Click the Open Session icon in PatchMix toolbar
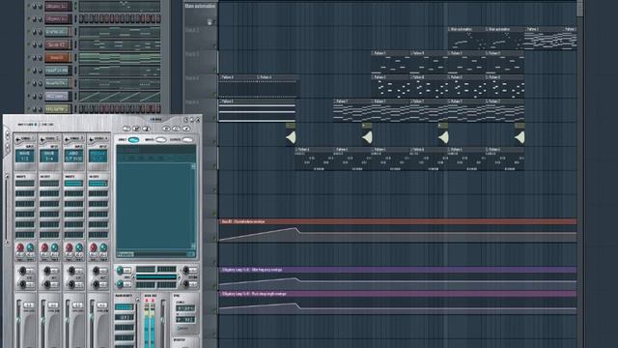618x348 pixels. (136, 129)
